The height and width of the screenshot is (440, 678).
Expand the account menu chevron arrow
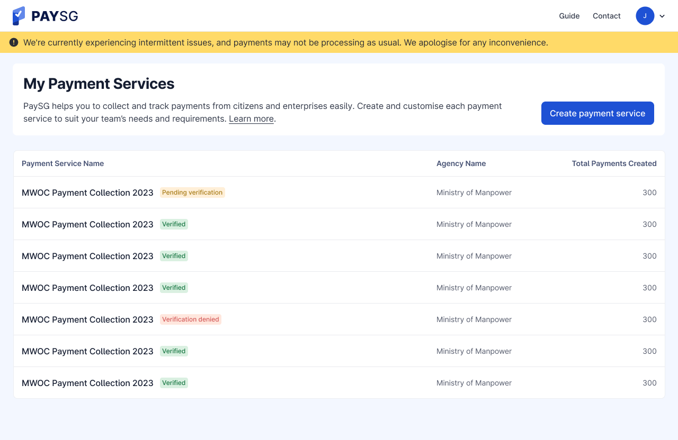click(662, 16)
